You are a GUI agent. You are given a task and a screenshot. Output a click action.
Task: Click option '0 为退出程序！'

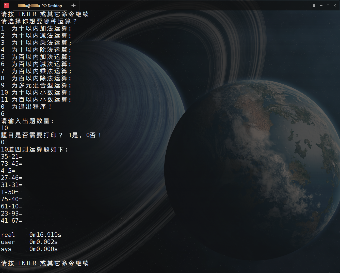tap(26, 107)
